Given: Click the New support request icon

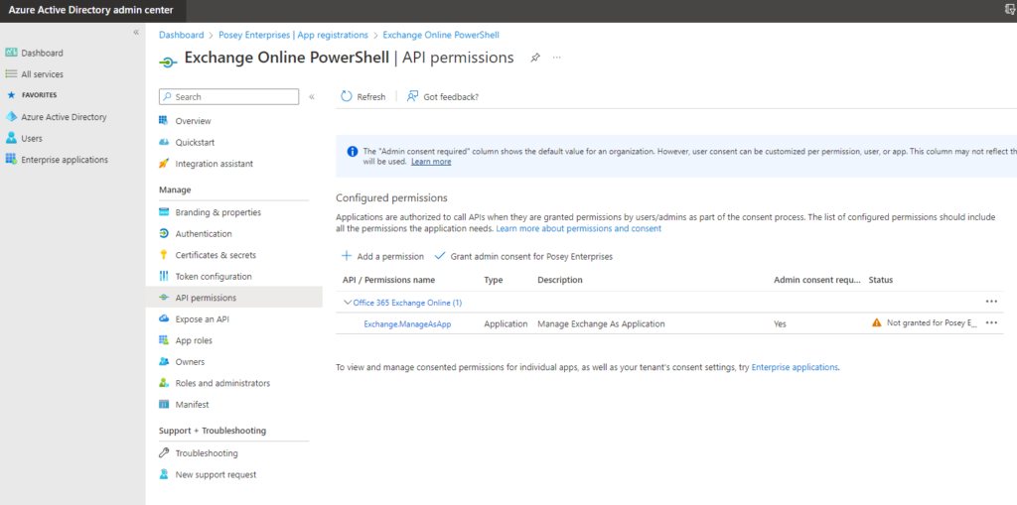Looking at the screenshot, I should tap(164, 474).
